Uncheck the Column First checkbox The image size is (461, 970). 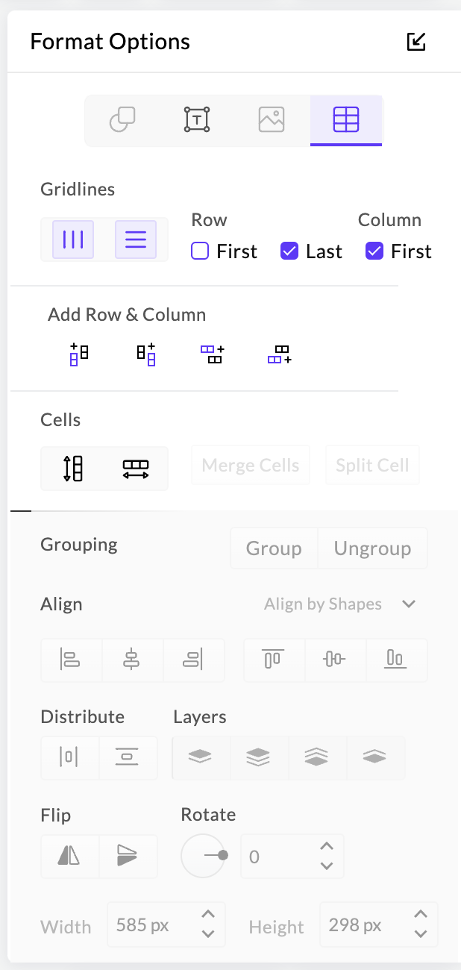coord(374,251)
